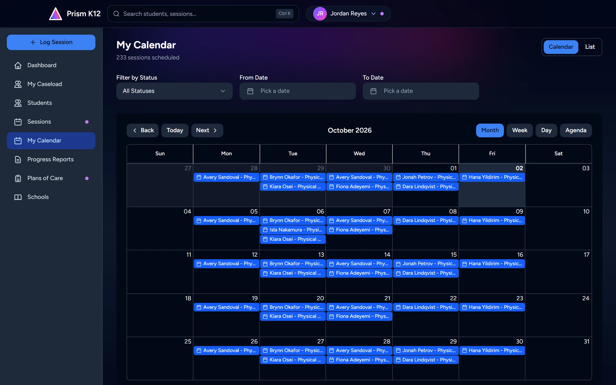616x385 pixels.
Task: Open Fiona Adeyemi session on October 28
Action: 359,360
